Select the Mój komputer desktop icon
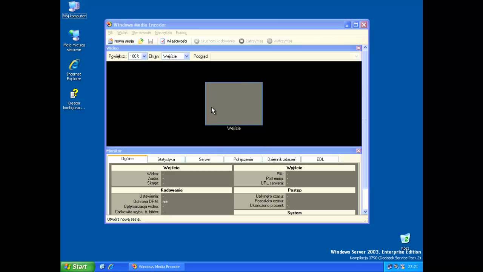 74,10
